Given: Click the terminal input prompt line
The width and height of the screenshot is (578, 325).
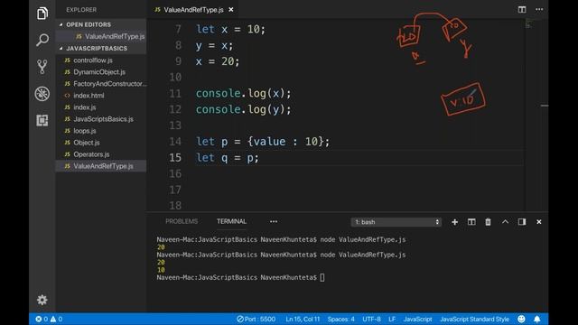Looking at the screenshot, I should click(240, 277).
